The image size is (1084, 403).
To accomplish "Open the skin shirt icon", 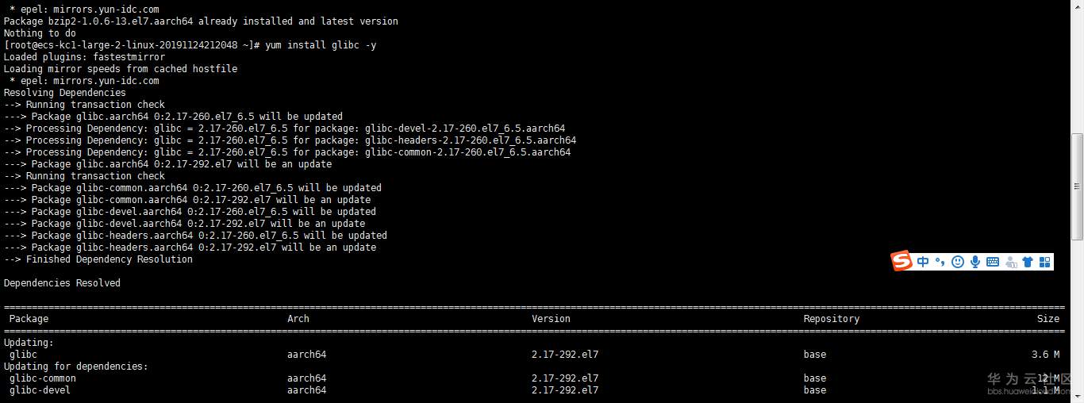I will [1028, 262].
